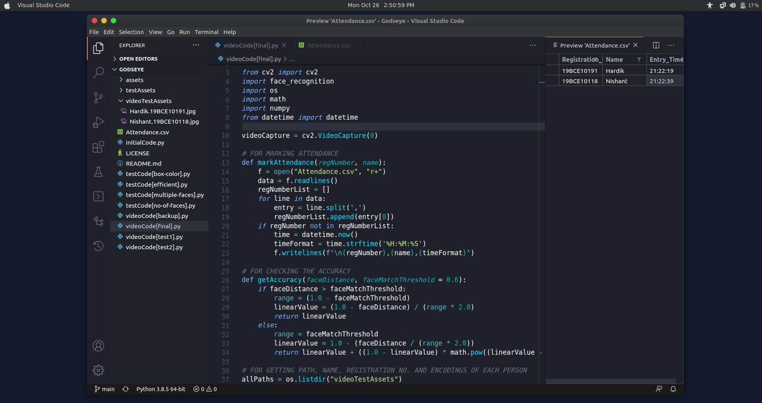Open the Go menu
Screen dimensions: 762x403
coord(171,32)
